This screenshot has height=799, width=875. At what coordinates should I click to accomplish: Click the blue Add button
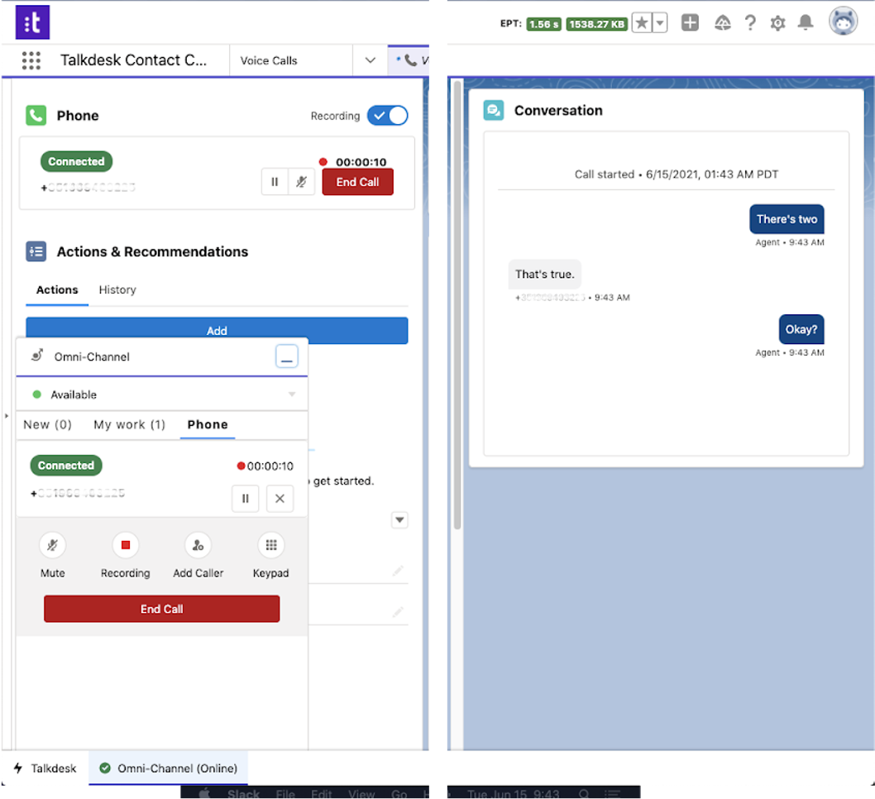(217, 330)
